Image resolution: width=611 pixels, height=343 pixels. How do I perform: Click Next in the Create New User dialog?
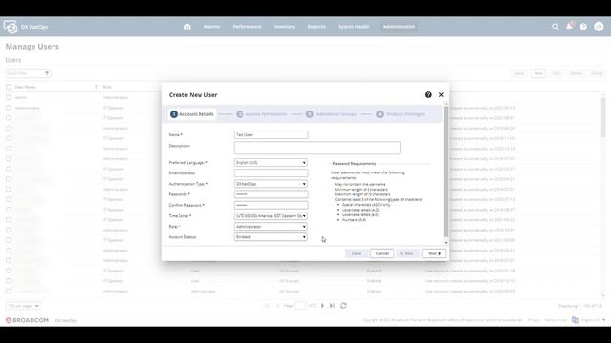click(433, 253)
